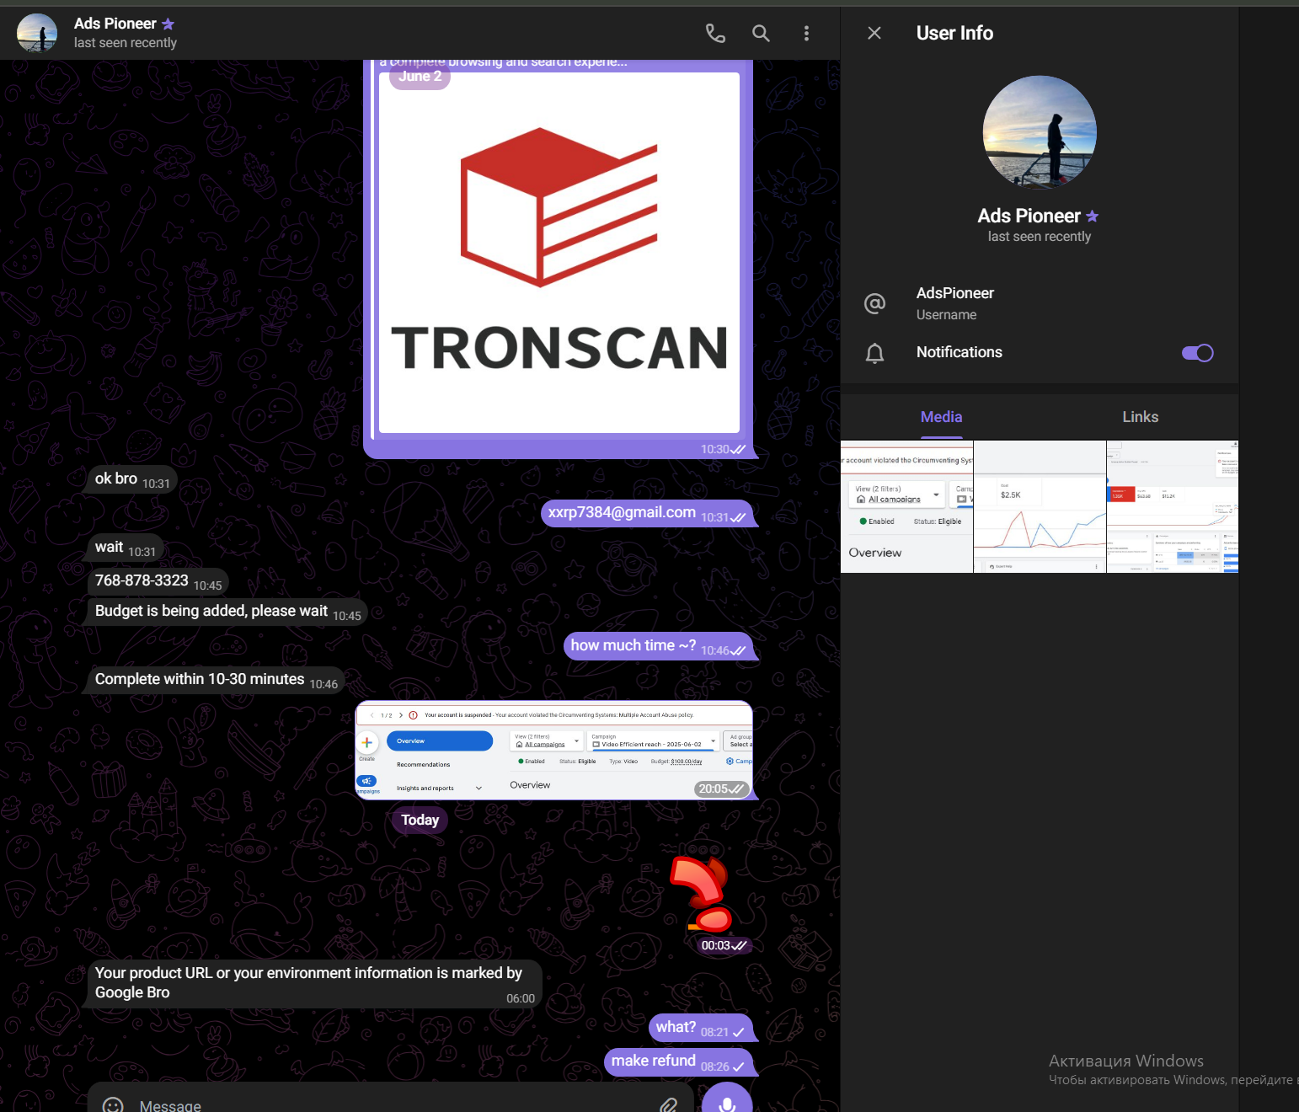The height and width of the screenshot is (1112, 1299).
Task: Record a voice message with microphone
Action: pyautogui.click(x=726, y=1099)
